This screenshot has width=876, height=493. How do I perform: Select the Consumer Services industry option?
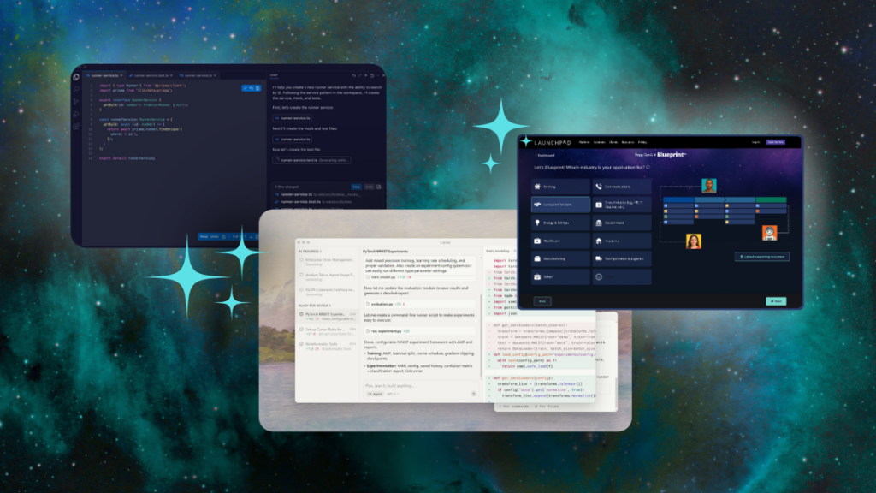pos(560,205)
